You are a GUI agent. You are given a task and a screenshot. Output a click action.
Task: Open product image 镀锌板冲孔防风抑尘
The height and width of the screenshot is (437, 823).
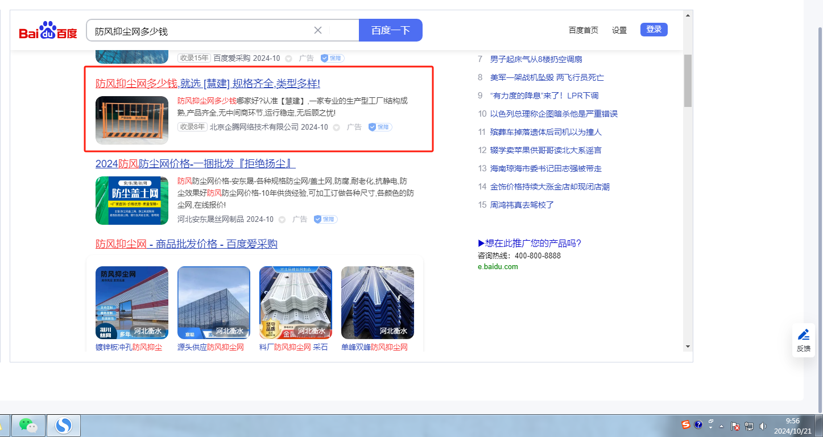pyautogui.click(x=132, y=303)
